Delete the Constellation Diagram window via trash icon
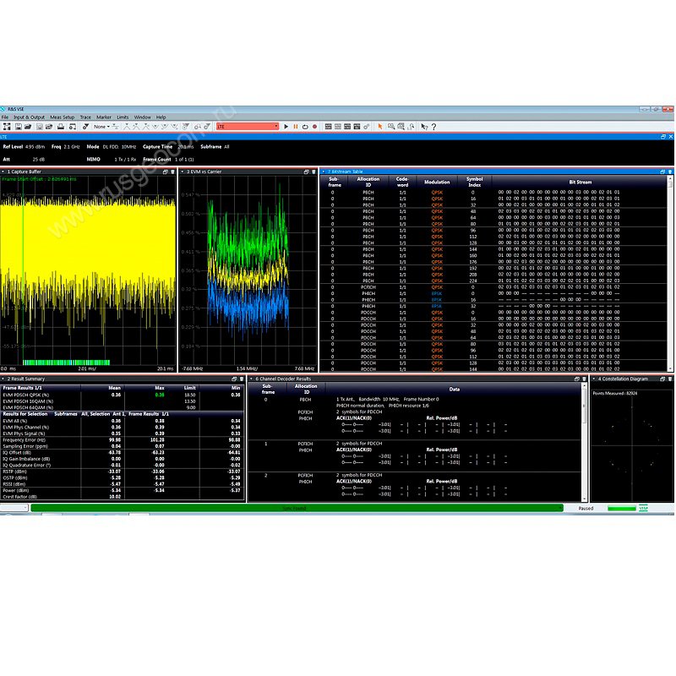This screenshot has width=676, height=676. (x=670, y=379)
